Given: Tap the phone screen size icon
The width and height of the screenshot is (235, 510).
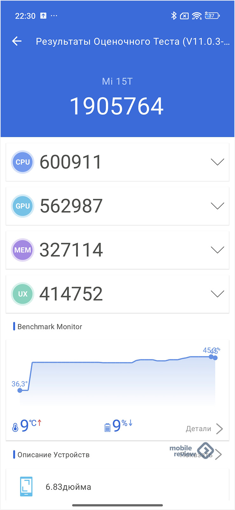Looking at the screenshot, I should click(x=26, y=486).
